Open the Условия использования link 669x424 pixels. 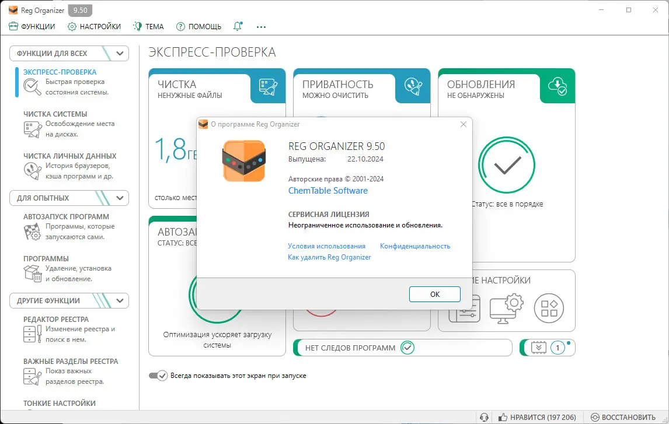pyautogui.click(x=326, y=246)
